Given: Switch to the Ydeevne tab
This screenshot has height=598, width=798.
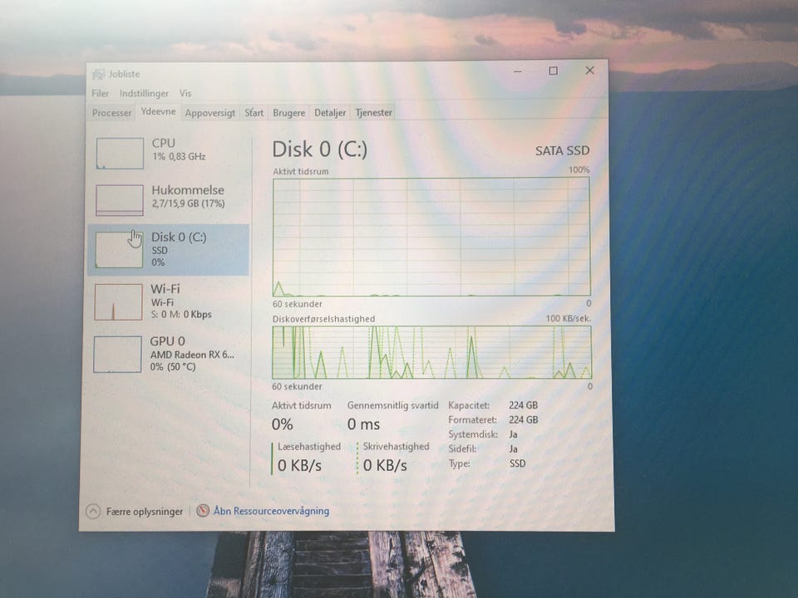Looking at the screenshot, I should [x=158, y=111].
